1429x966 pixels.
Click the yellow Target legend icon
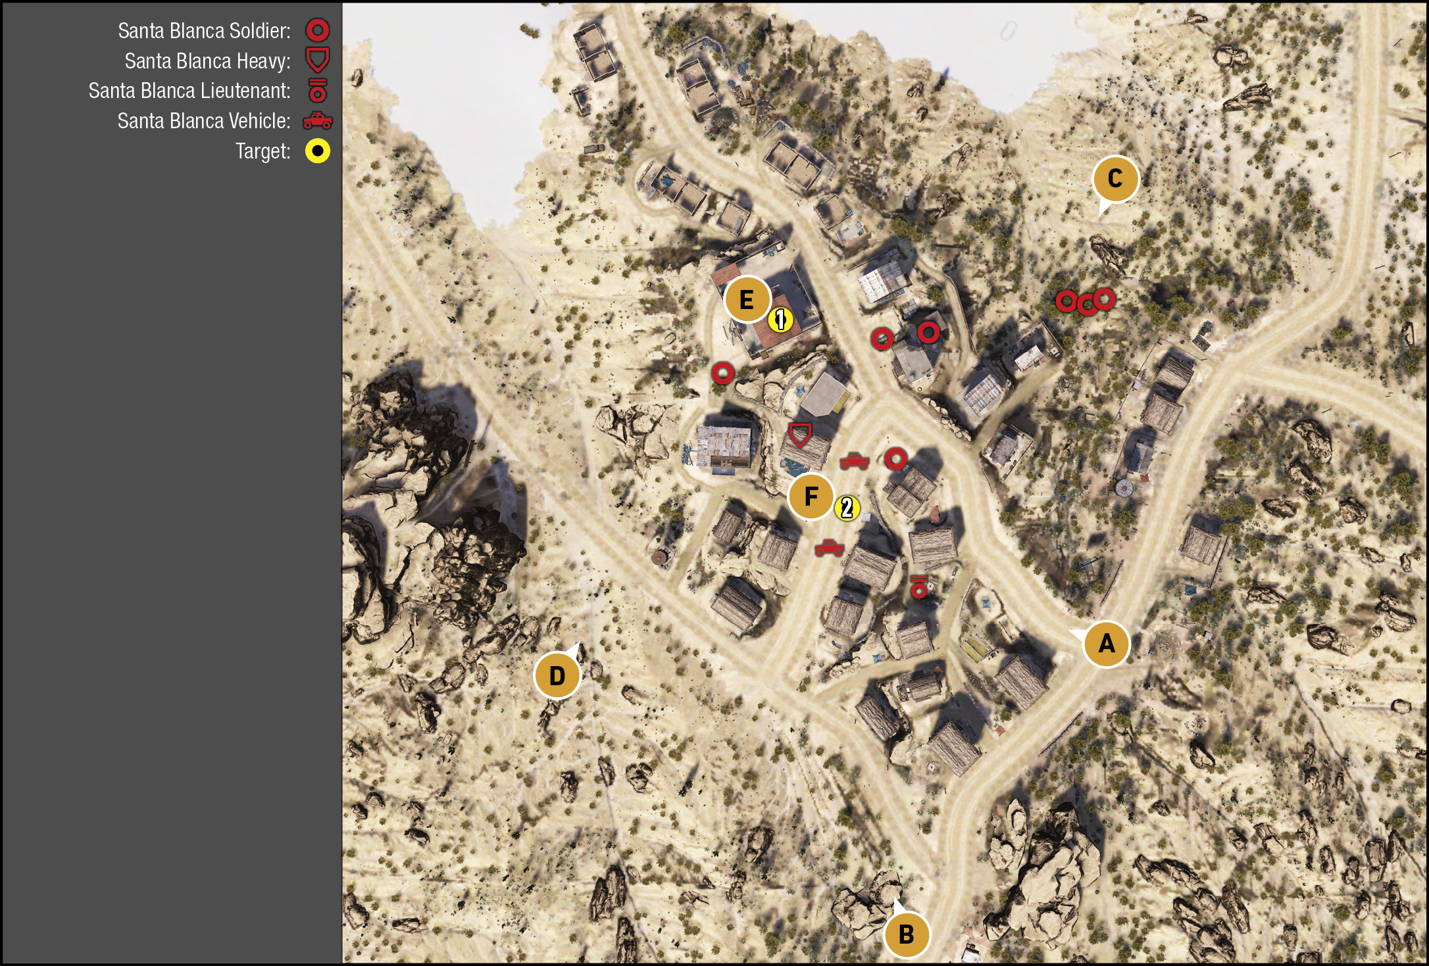pyautogui.click(x=318, y=151)
